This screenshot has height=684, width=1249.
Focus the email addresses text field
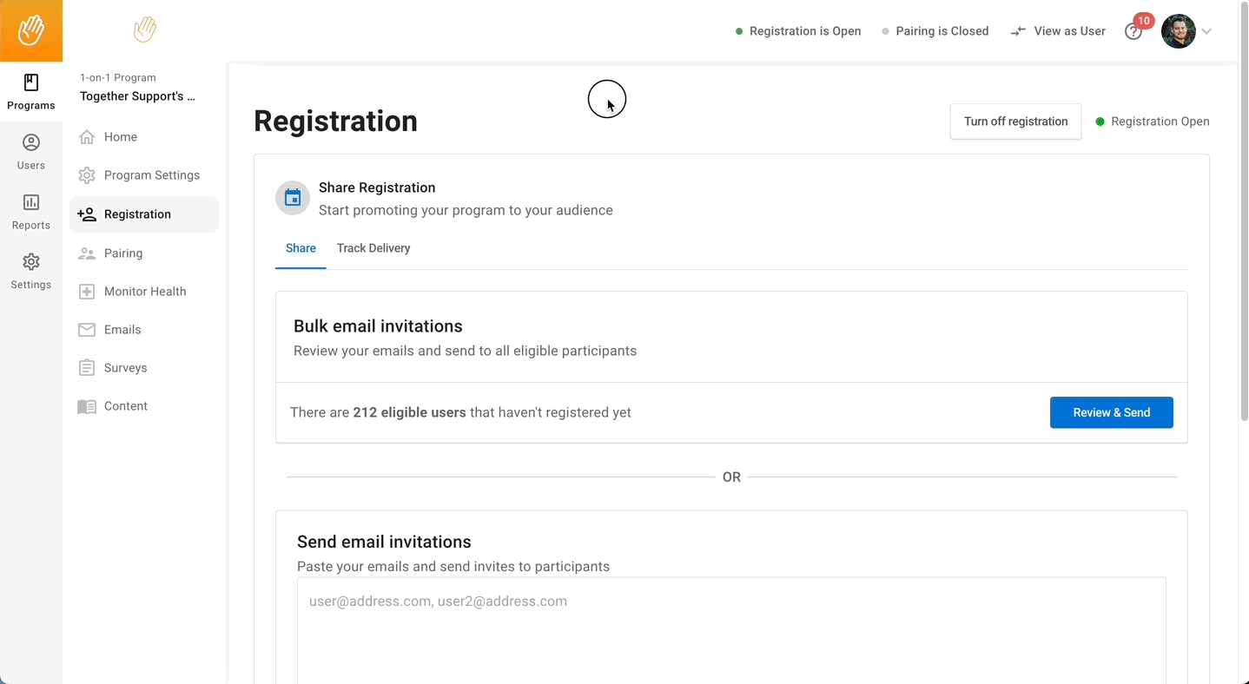[731, 631]
